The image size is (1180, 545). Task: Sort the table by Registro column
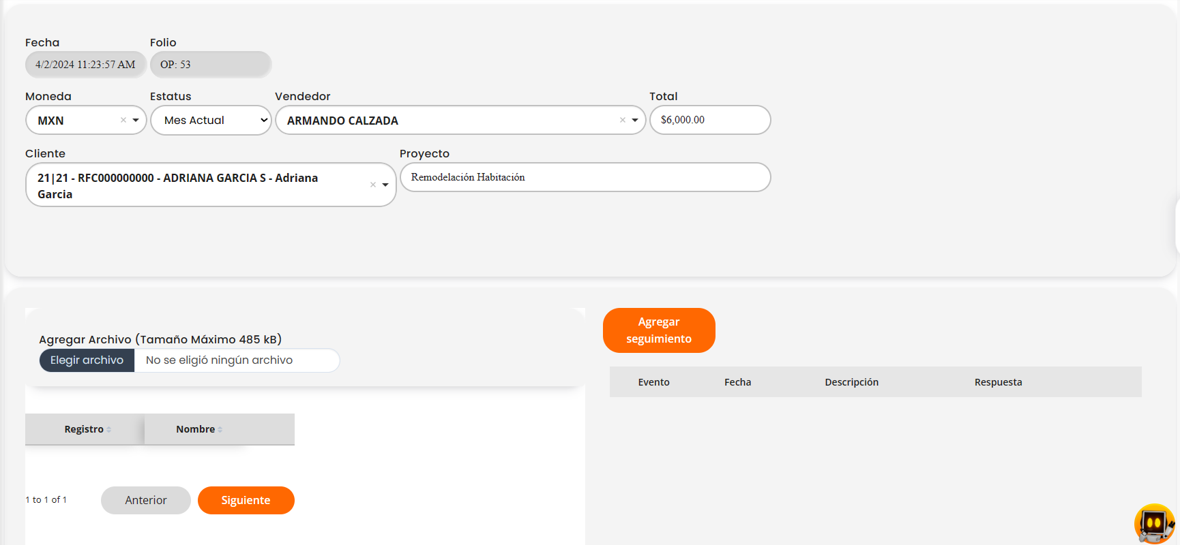coord(85,429)
